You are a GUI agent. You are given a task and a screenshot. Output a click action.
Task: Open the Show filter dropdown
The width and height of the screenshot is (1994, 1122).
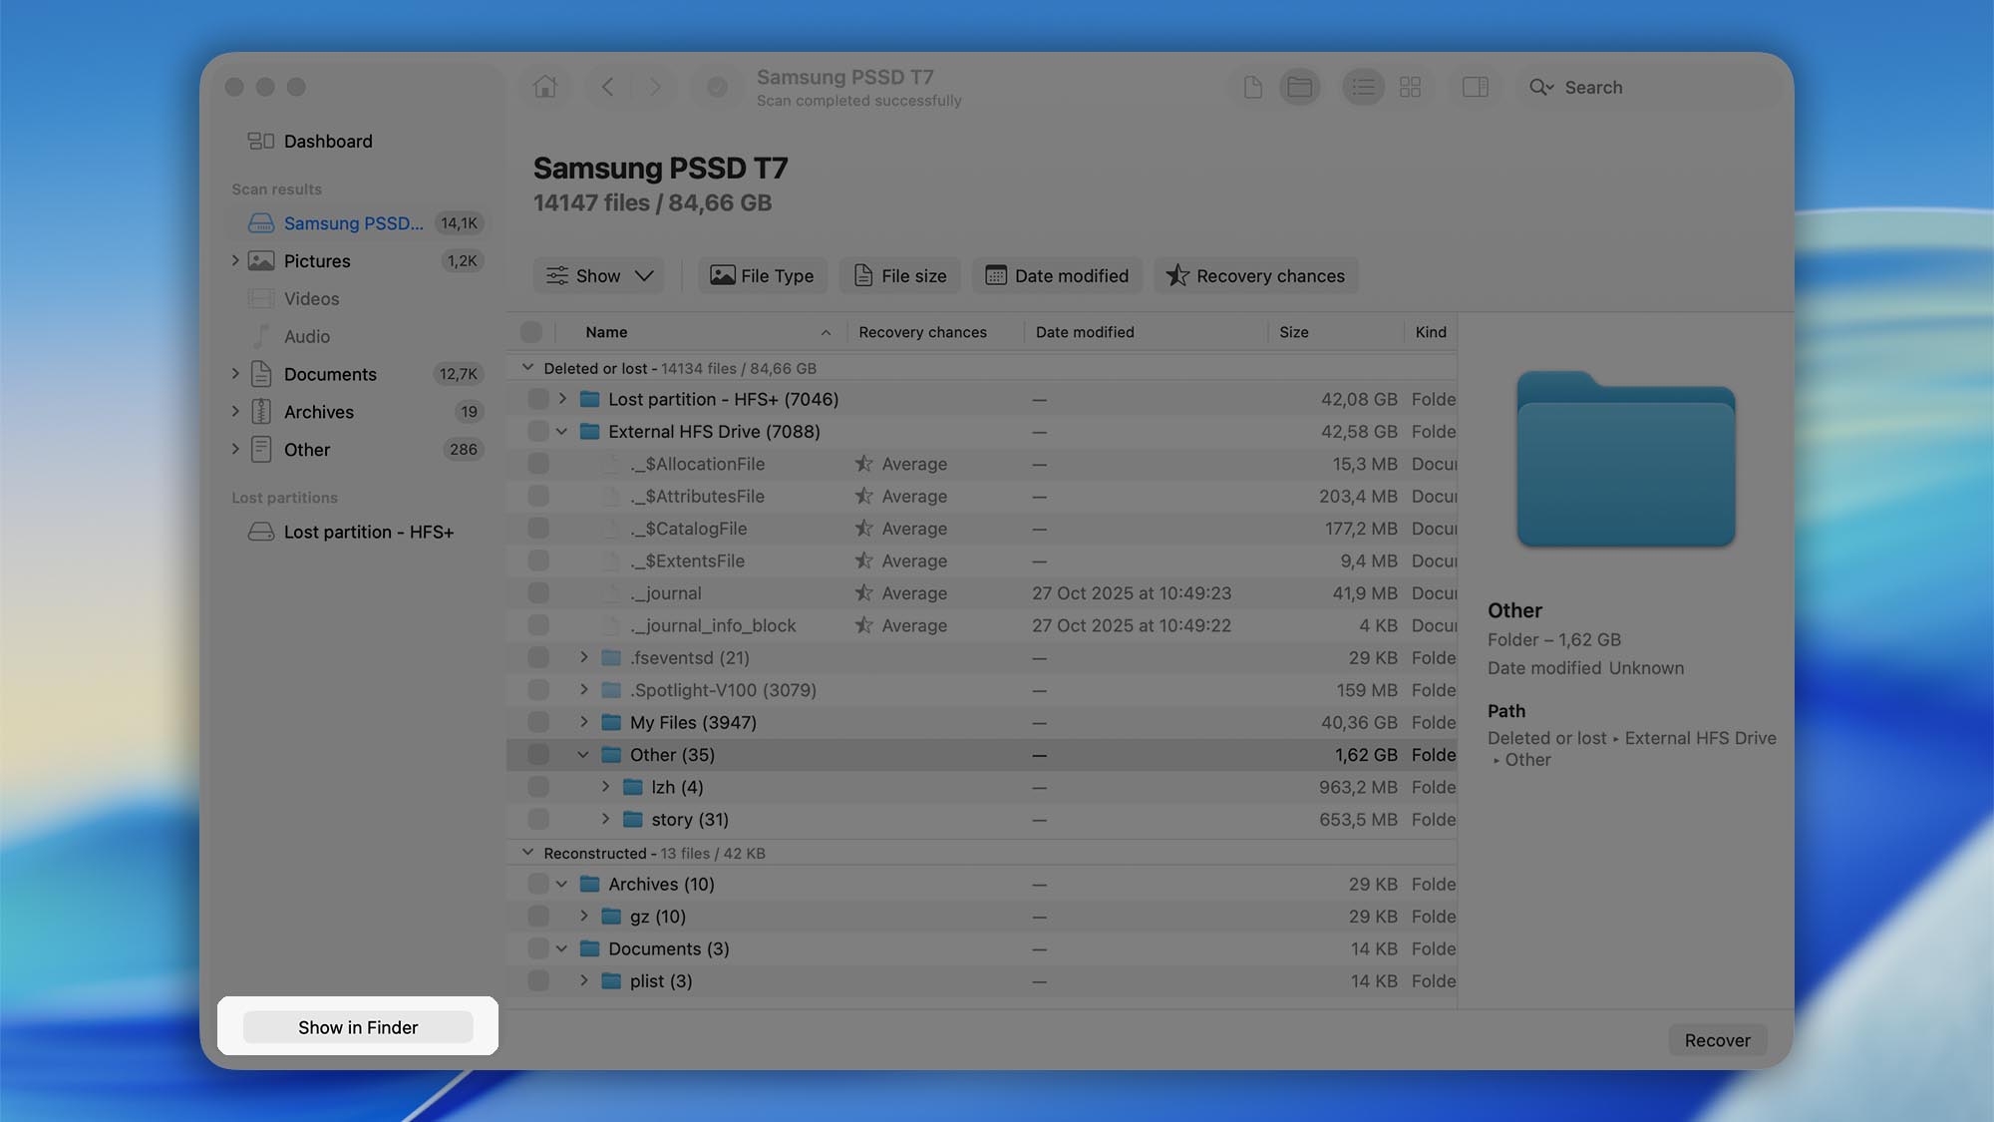click(x=598, y=275)
